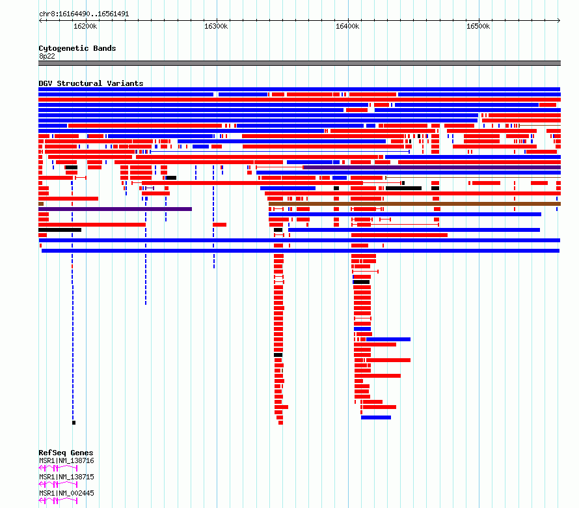The image size is (579, 508).
Task: Click the MSR1|NM_002445 gene label
Action: coord(66,493)
